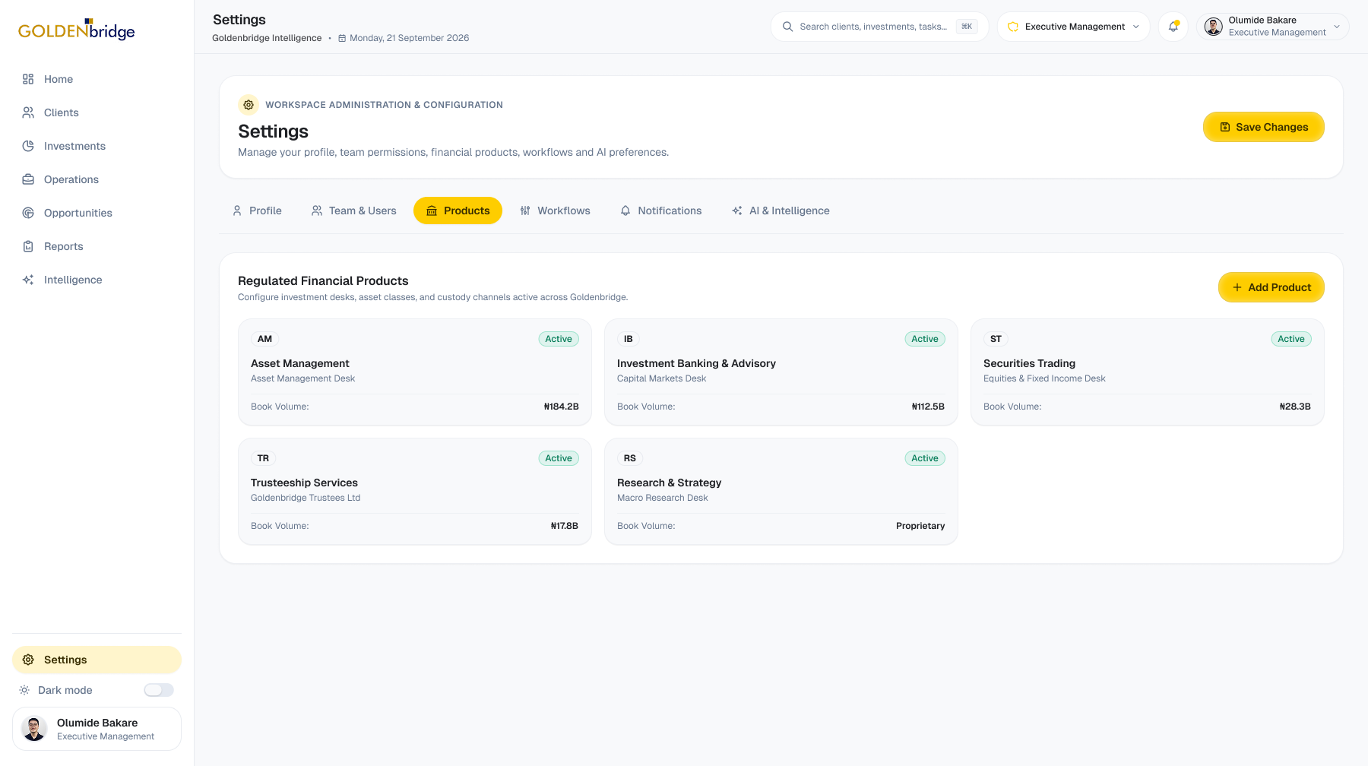Click the search clients input field
The height and width of the screenshot is (766, 1368).
tap(879, 27)
